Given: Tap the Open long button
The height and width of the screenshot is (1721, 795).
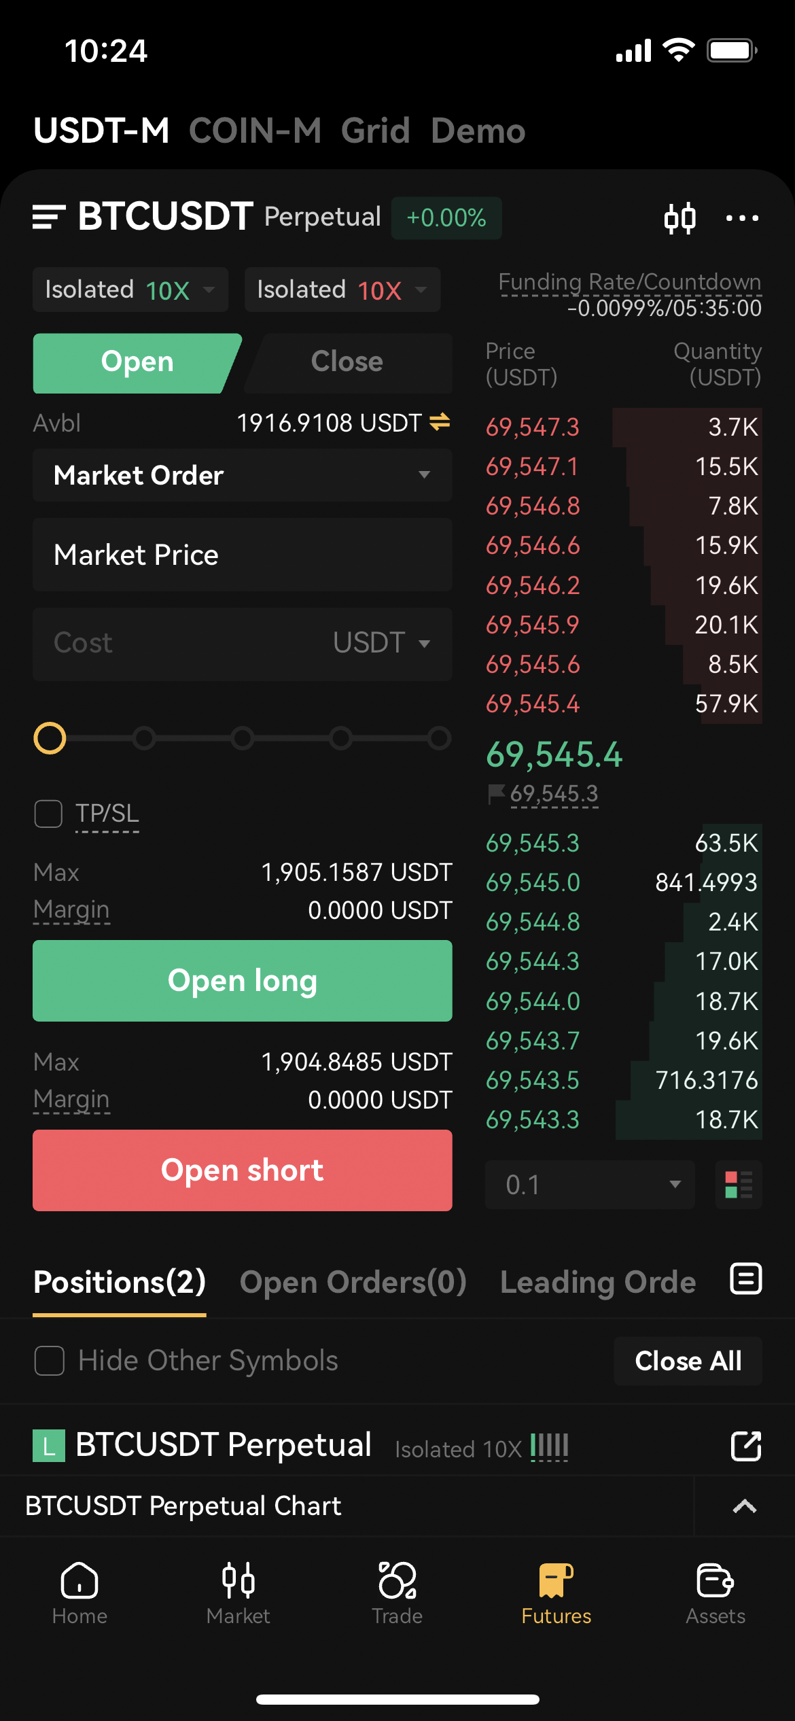Looking at the screenshot, I should [243, 981].
